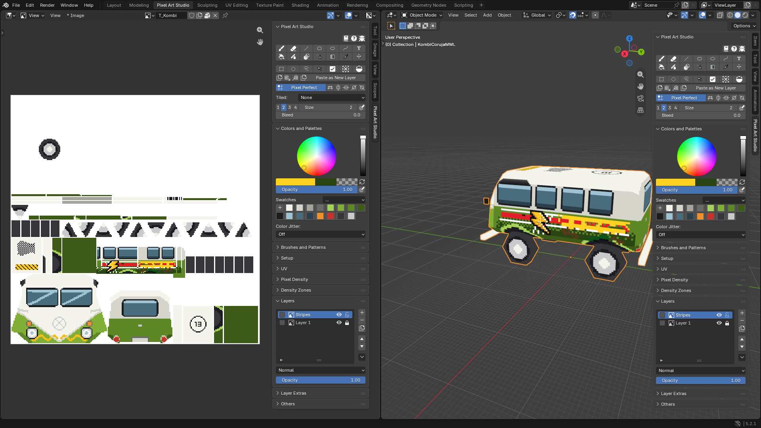The image size is (761, 428).
Task: Select the text tool in the image editor panel
Action: pos(359,48)
